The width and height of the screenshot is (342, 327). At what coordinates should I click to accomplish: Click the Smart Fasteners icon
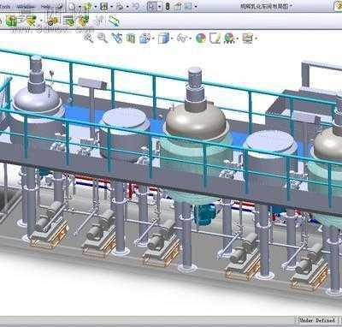(x=53, y=21)
